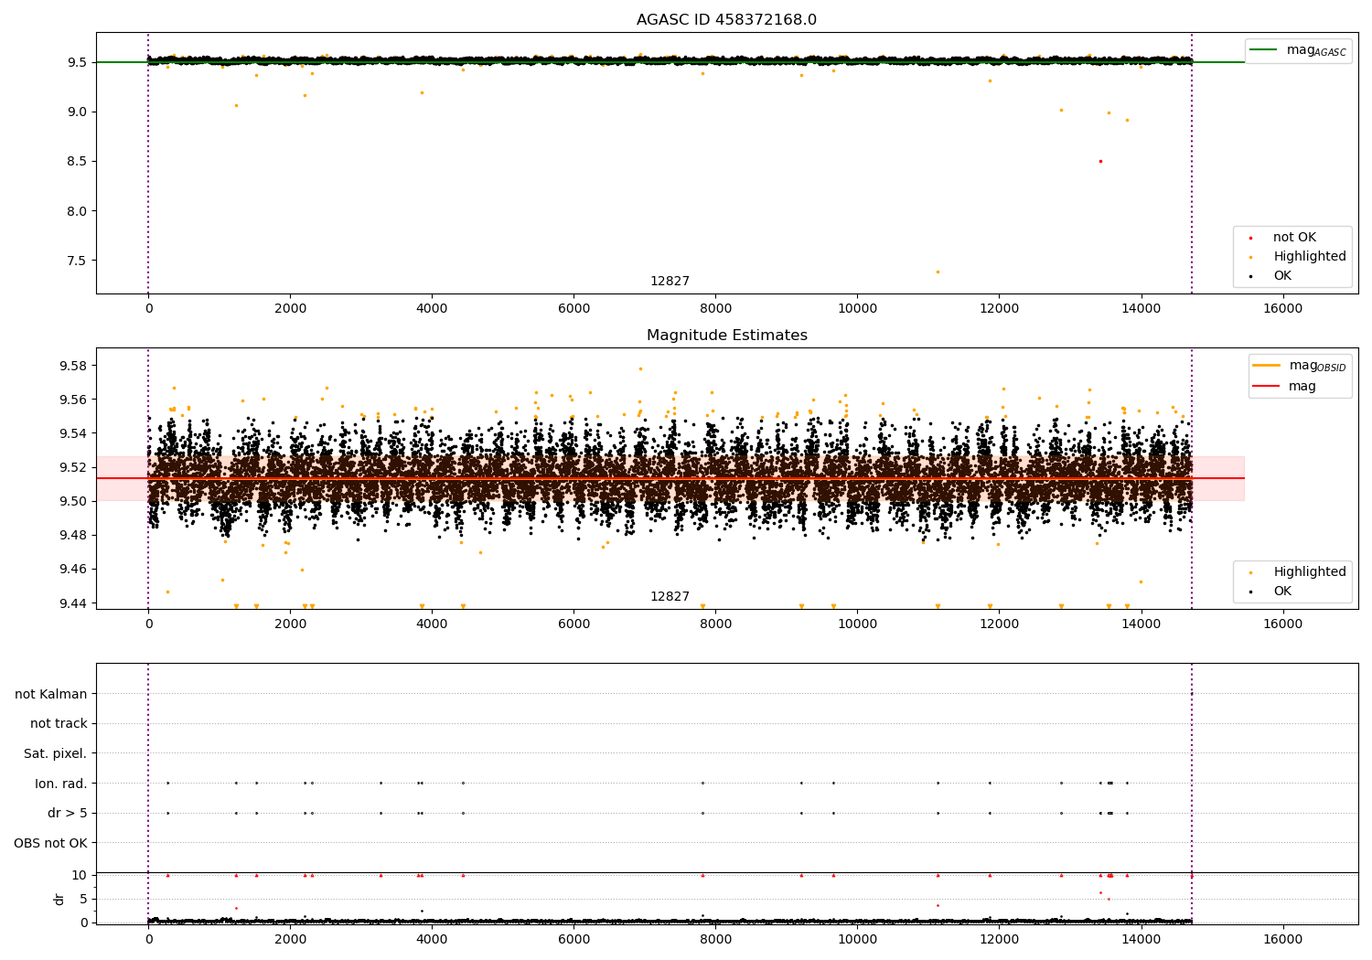Image resolution: width=1372 pixels, height=960 pixels.
Task: Click the 'Sat. pixel.' row label
Action: pos(56,754)
